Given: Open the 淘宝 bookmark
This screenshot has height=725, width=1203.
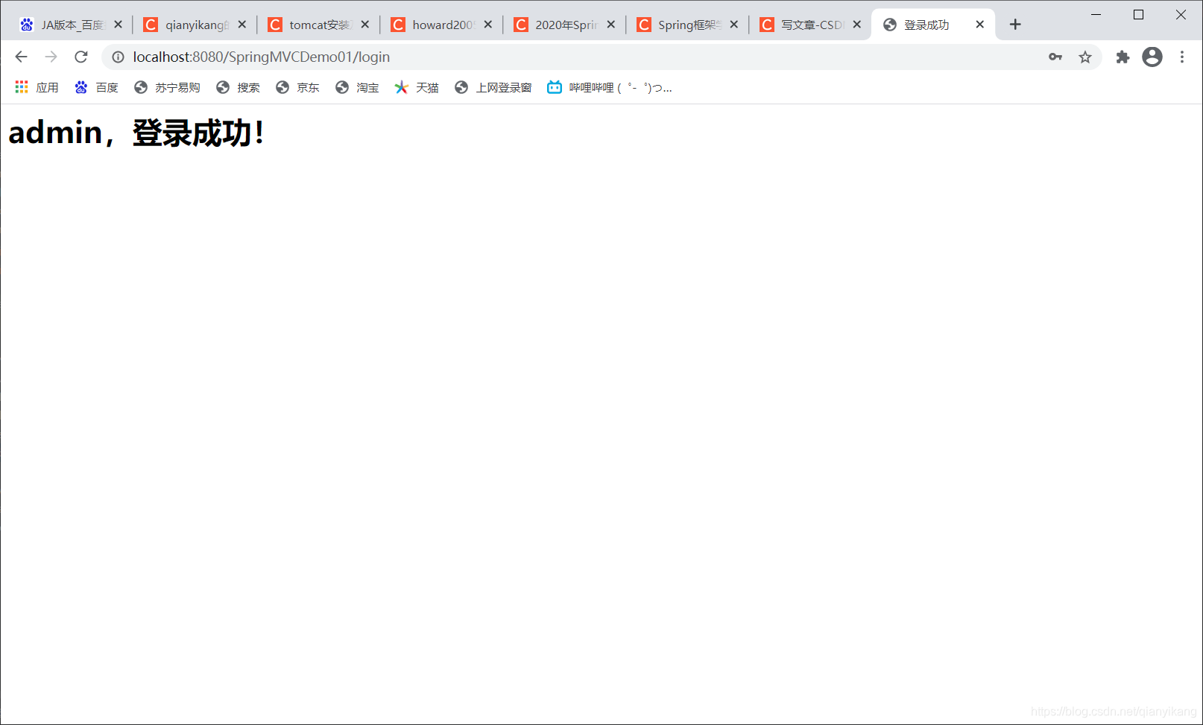Looking at the screenshot, I should click(357, 87).
